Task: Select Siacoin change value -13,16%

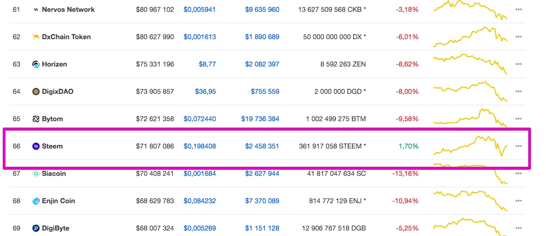Action: (x=405, y=173)
